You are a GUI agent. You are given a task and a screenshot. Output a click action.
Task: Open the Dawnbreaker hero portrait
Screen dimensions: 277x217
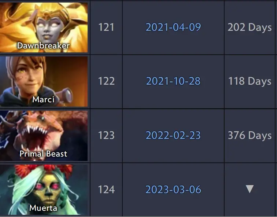(x=44, y=27)
